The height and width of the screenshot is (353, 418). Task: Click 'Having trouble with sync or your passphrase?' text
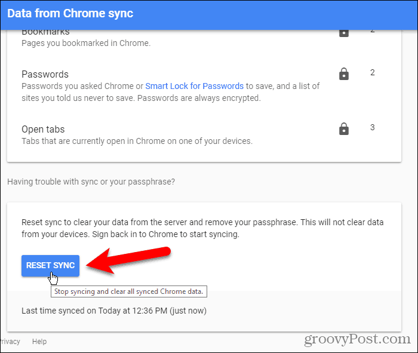(x=91, y=182)
